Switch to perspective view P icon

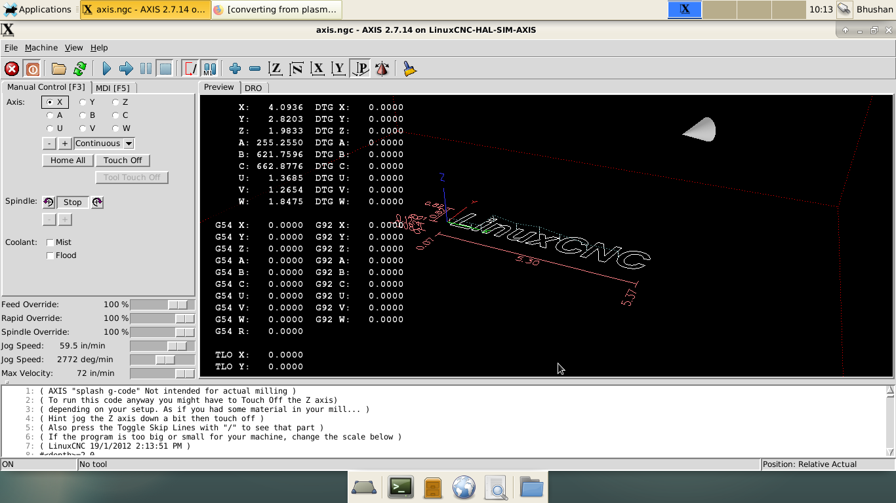[360, 69]
